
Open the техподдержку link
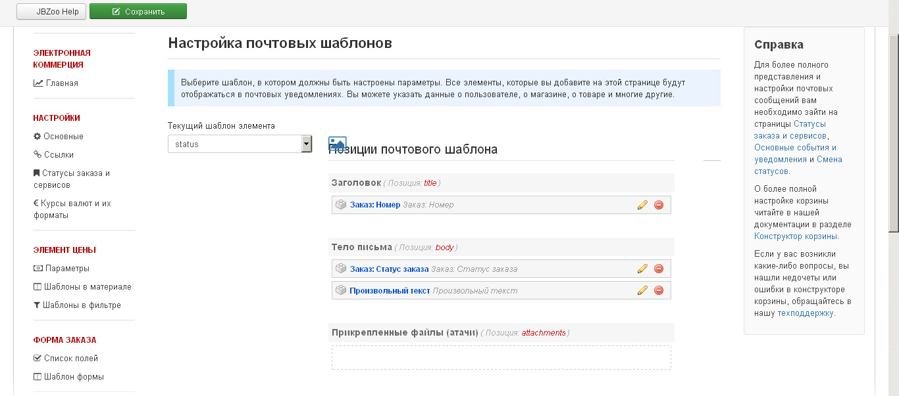click(x=806, y=313)
